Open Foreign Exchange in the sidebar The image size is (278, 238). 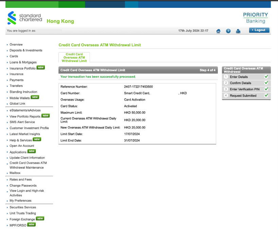coord(22,219)
